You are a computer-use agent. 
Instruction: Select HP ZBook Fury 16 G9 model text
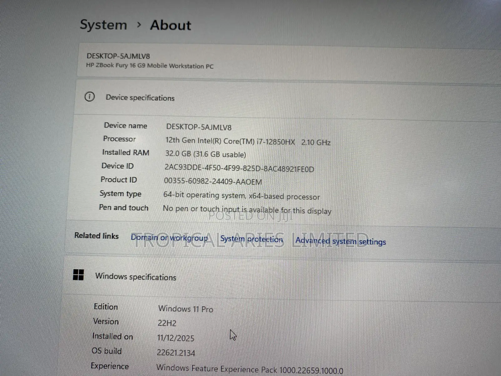[x=150, y=66]
